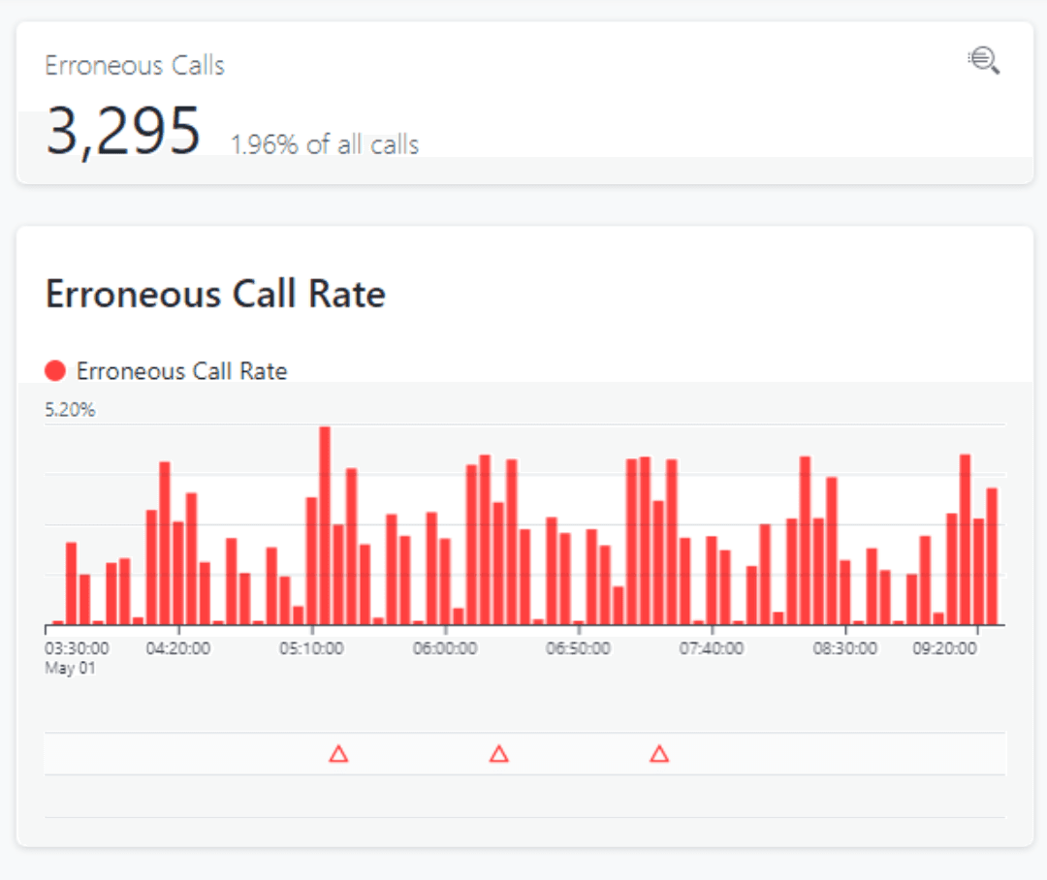Viewport: 1047px width, 880px height.
Task: Click the 04:20:00 time axis label
Action: (x=178, y=648)
